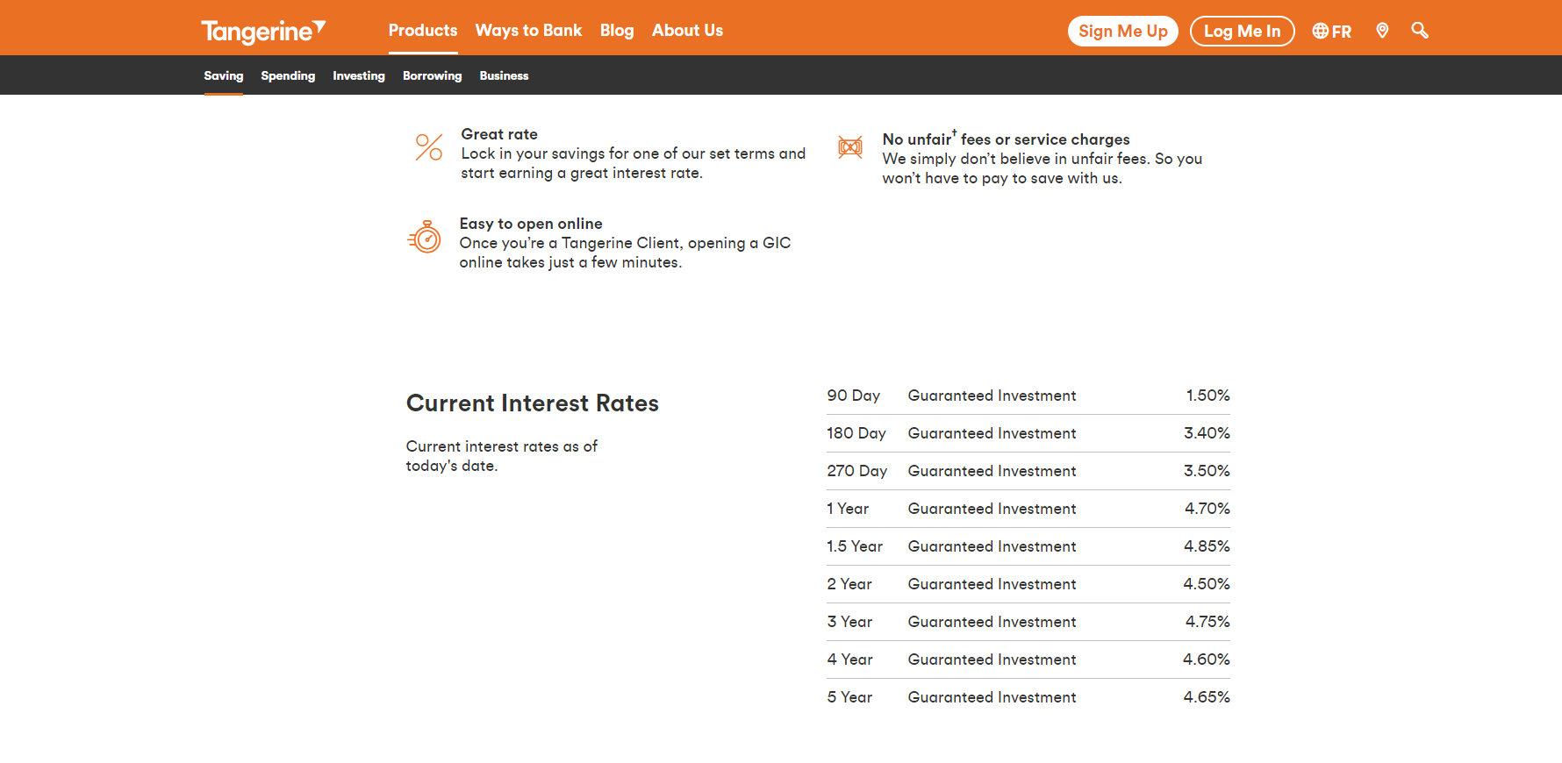Viewport: 1562px width, 763px height.
Task: Click the 3 Year term label
Action: pyautogui.click(x=849, y=622)
